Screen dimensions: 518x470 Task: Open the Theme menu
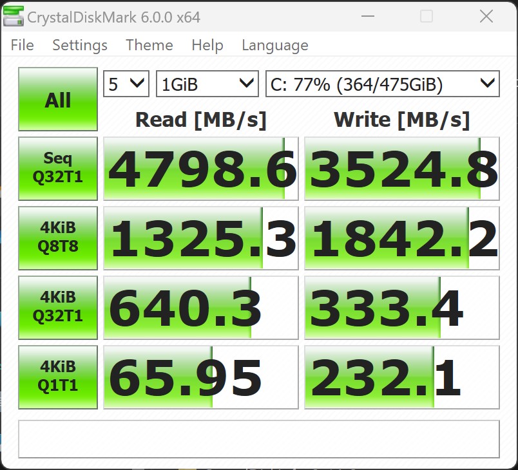coord(149,45)
